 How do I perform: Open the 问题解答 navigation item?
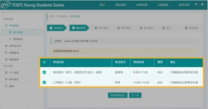pos(163,5)
